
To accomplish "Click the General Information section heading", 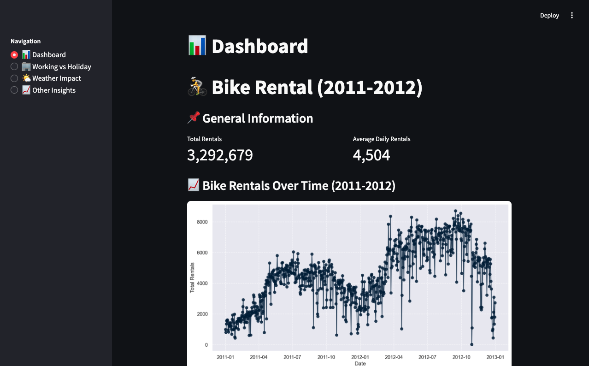I will click(257, 118).
